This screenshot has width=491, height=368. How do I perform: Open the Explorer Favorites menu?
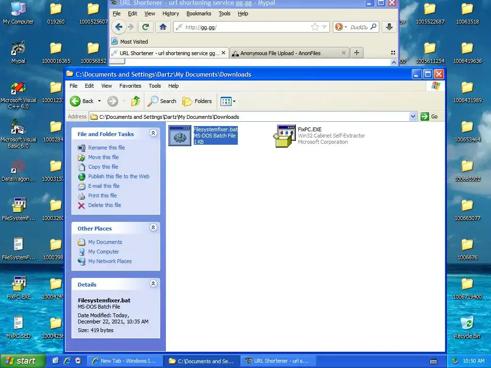[x=130, y=86]
